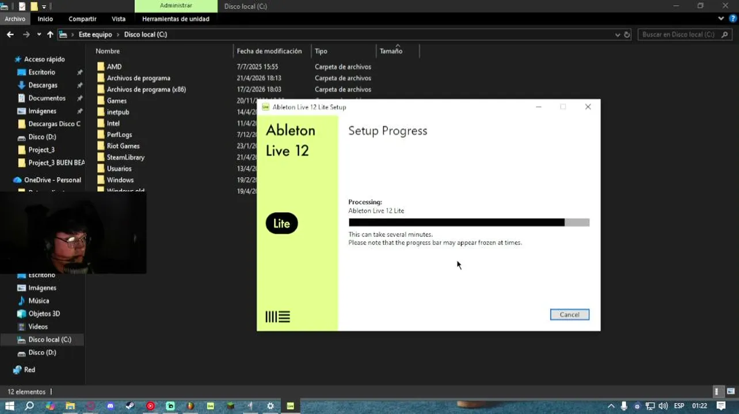This screenshot has width=739, height=414.
Task: Show hidden system tray icons chevron
Action: [611, 406]
